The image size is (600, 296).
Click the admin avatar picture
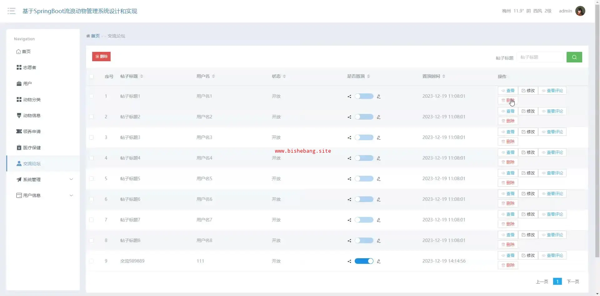580,11
